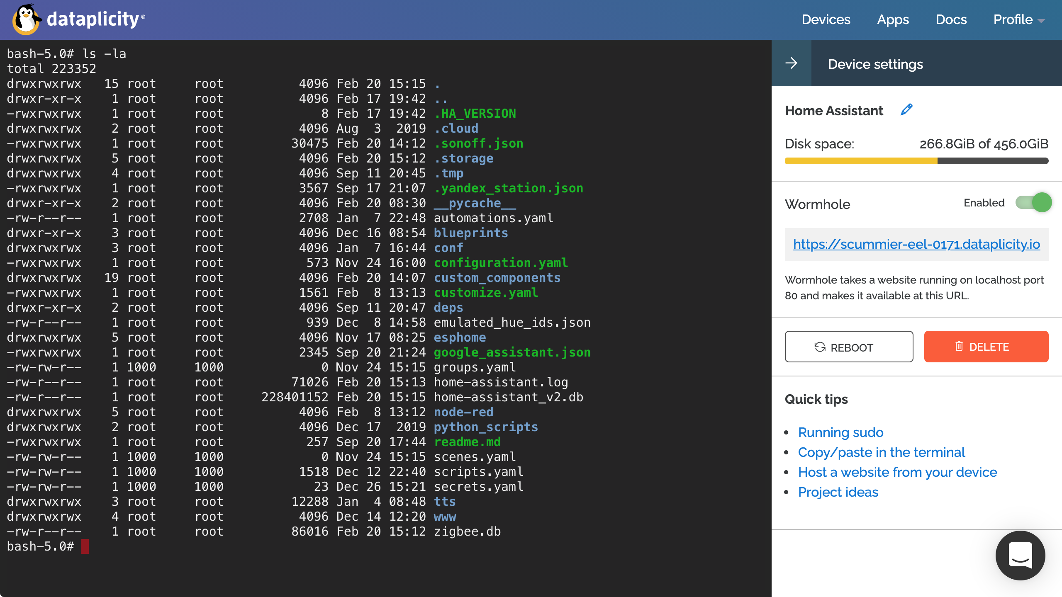Image resolution: width=1062 pixels, height=597 pixels.
Task: Open Host a website from your device
Action: point(897,472)
